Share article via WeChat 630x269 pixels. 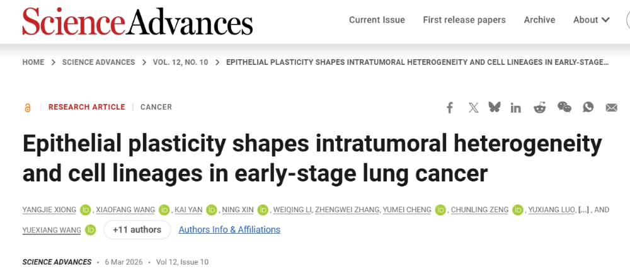[x=564, y=107]
